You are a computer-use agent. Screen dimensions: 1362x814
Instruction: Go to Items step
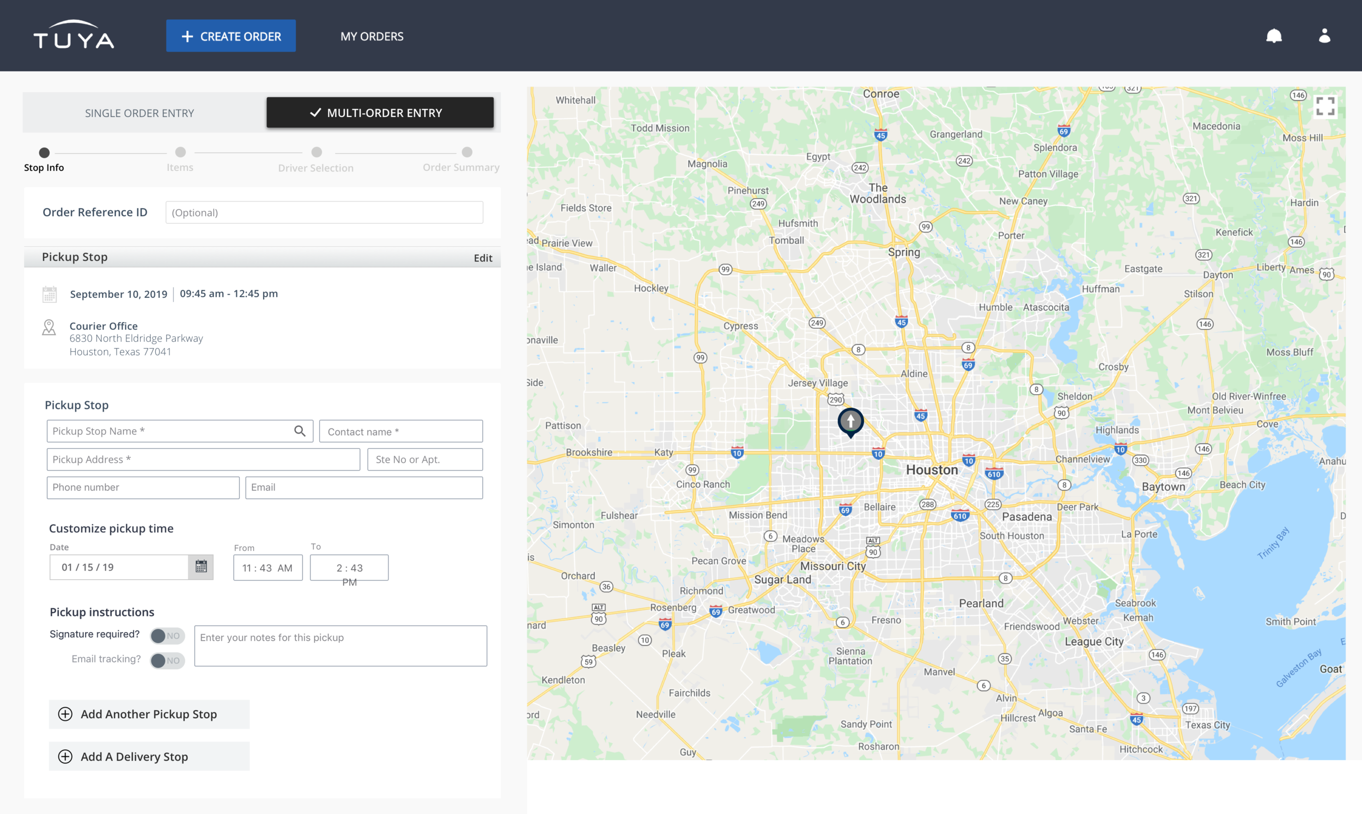click(x=180, y=160)
